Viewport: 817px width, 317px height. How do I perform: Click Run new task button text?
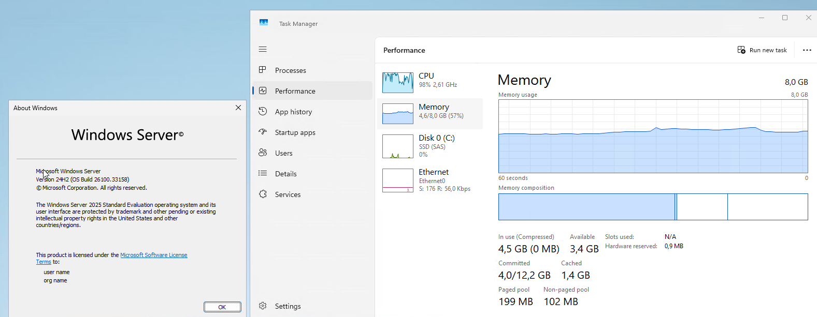768,50
